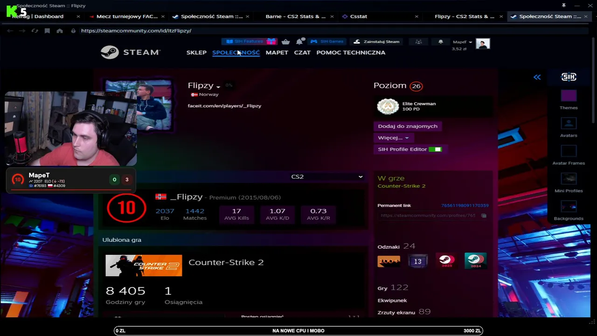Open the Themes option in SIH sidebar
This screenshot has width=597, height=336.
[569, 100]
